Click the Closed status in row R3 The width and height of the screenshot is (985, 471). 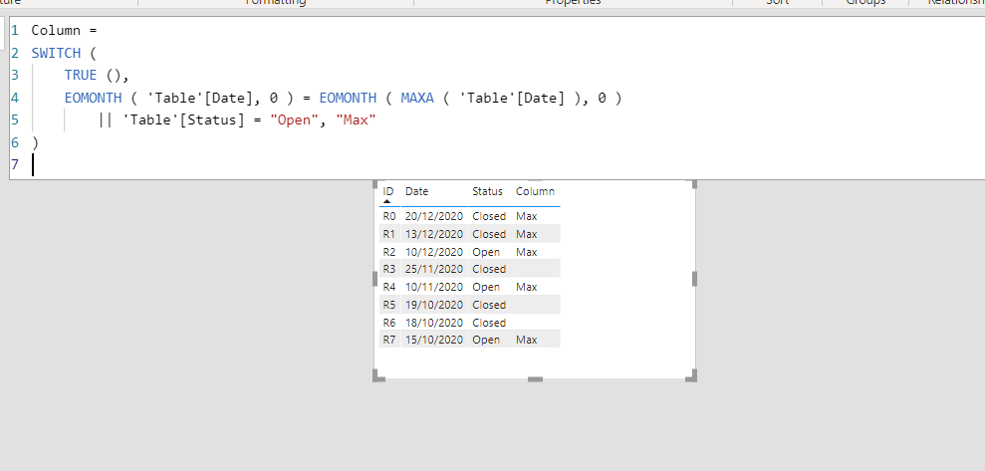[489, 269]
